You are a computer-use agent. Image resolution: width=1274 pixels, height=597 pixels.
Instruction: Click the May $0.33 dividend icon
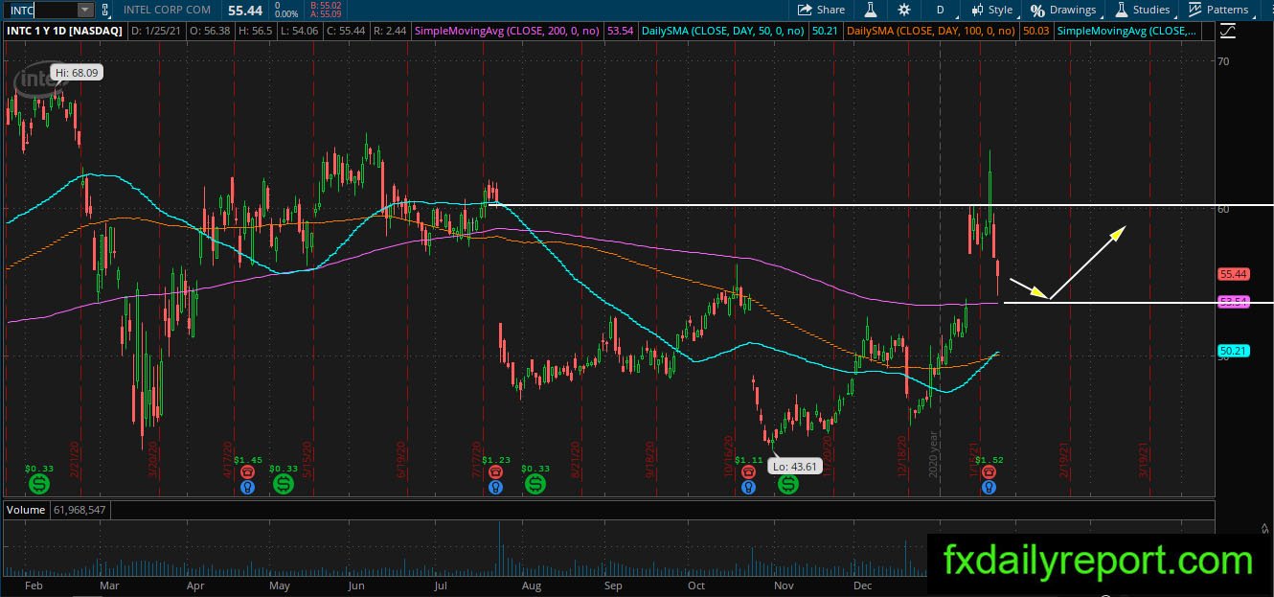284,482
